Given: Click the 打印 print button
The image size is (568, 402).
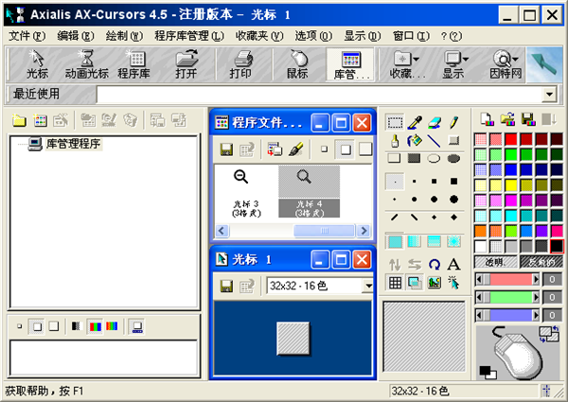Looking at the screenshot, I should [240, 64].
